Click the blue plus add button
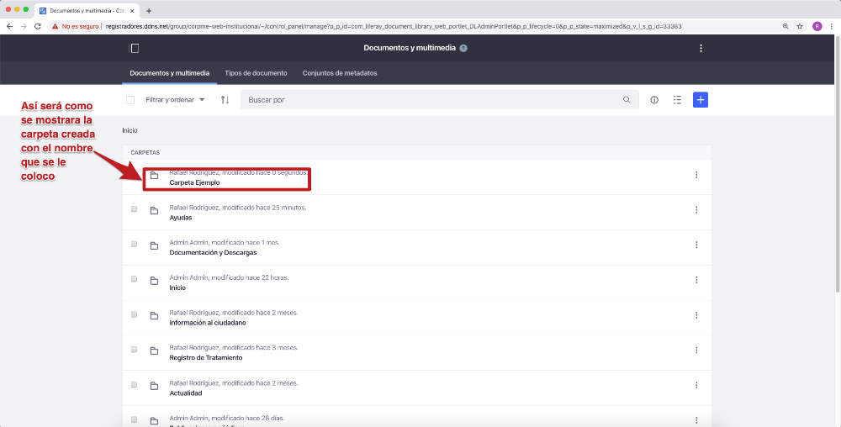The width and height of the screenshot is (841, 427). click(x=700, y=100)
